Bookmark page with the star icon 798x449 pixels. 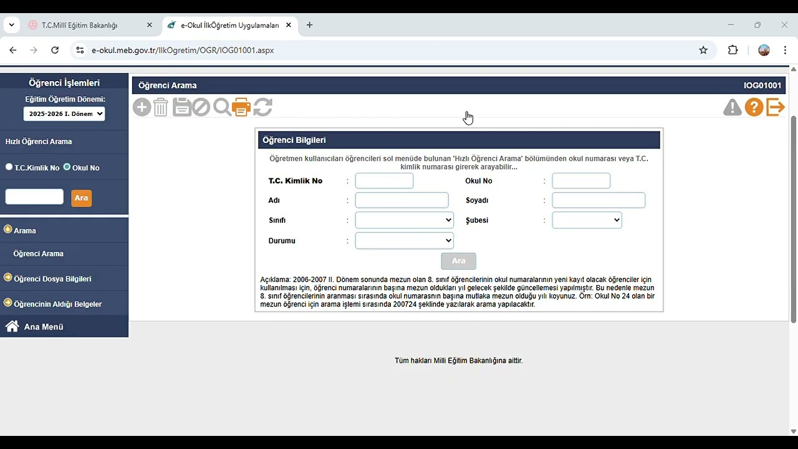(703, 50)
